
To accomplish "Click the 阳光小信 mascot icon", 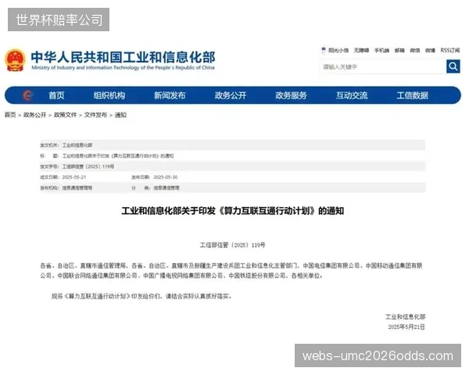I will [x=324, y=50].
